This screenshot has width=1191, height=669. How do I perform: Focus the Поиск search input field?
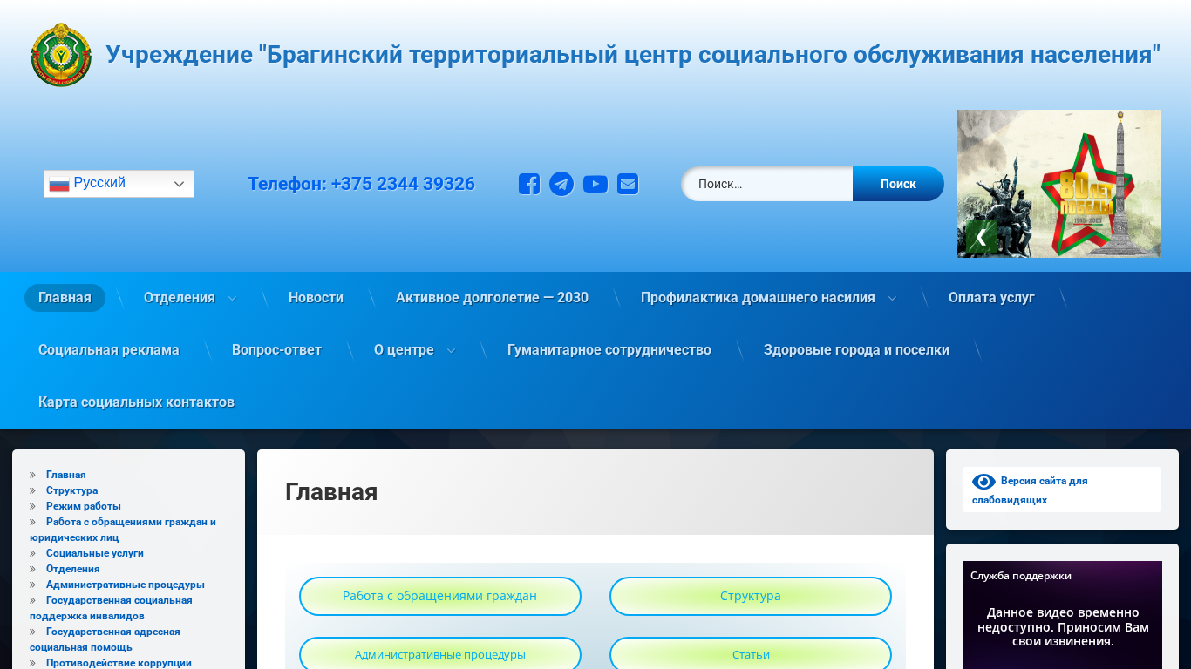767,184
